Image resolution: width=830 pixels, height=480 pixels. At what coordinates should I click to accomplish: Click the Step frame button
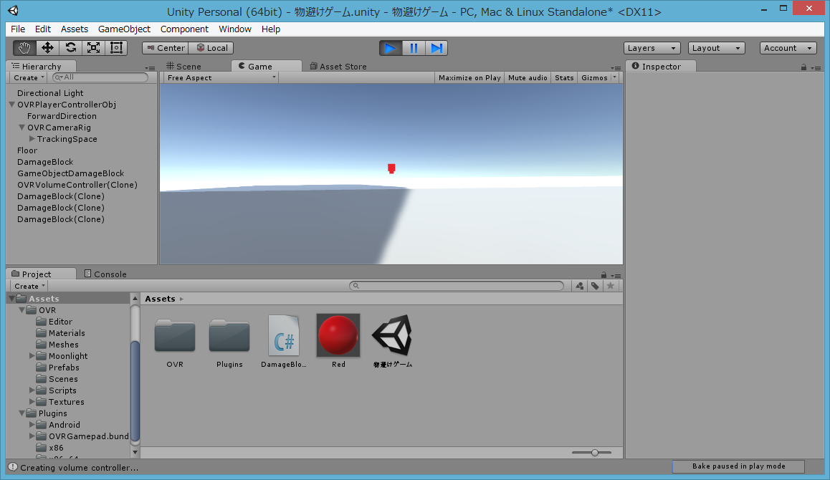437,48
